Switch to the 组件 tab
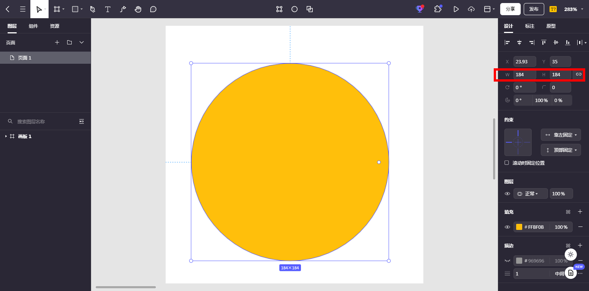 (33, 26)
